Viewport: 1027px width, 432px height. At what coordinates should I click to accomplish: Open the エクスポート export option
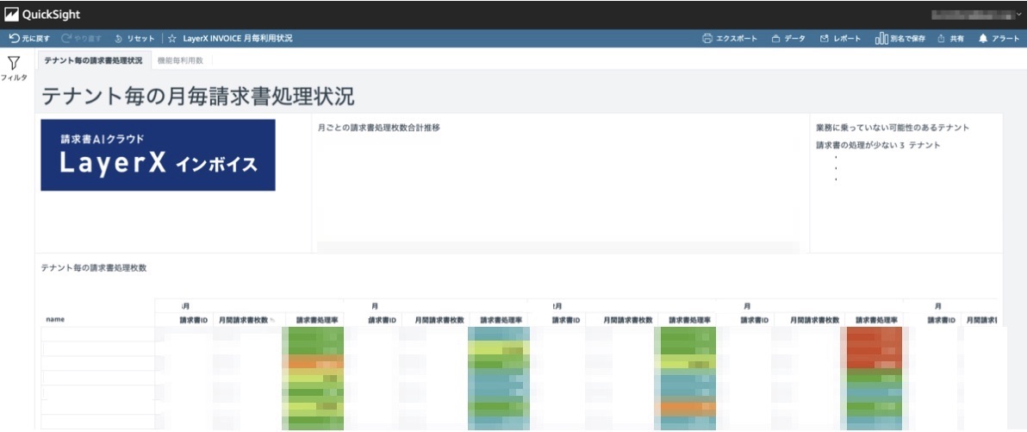coord(730,39)
